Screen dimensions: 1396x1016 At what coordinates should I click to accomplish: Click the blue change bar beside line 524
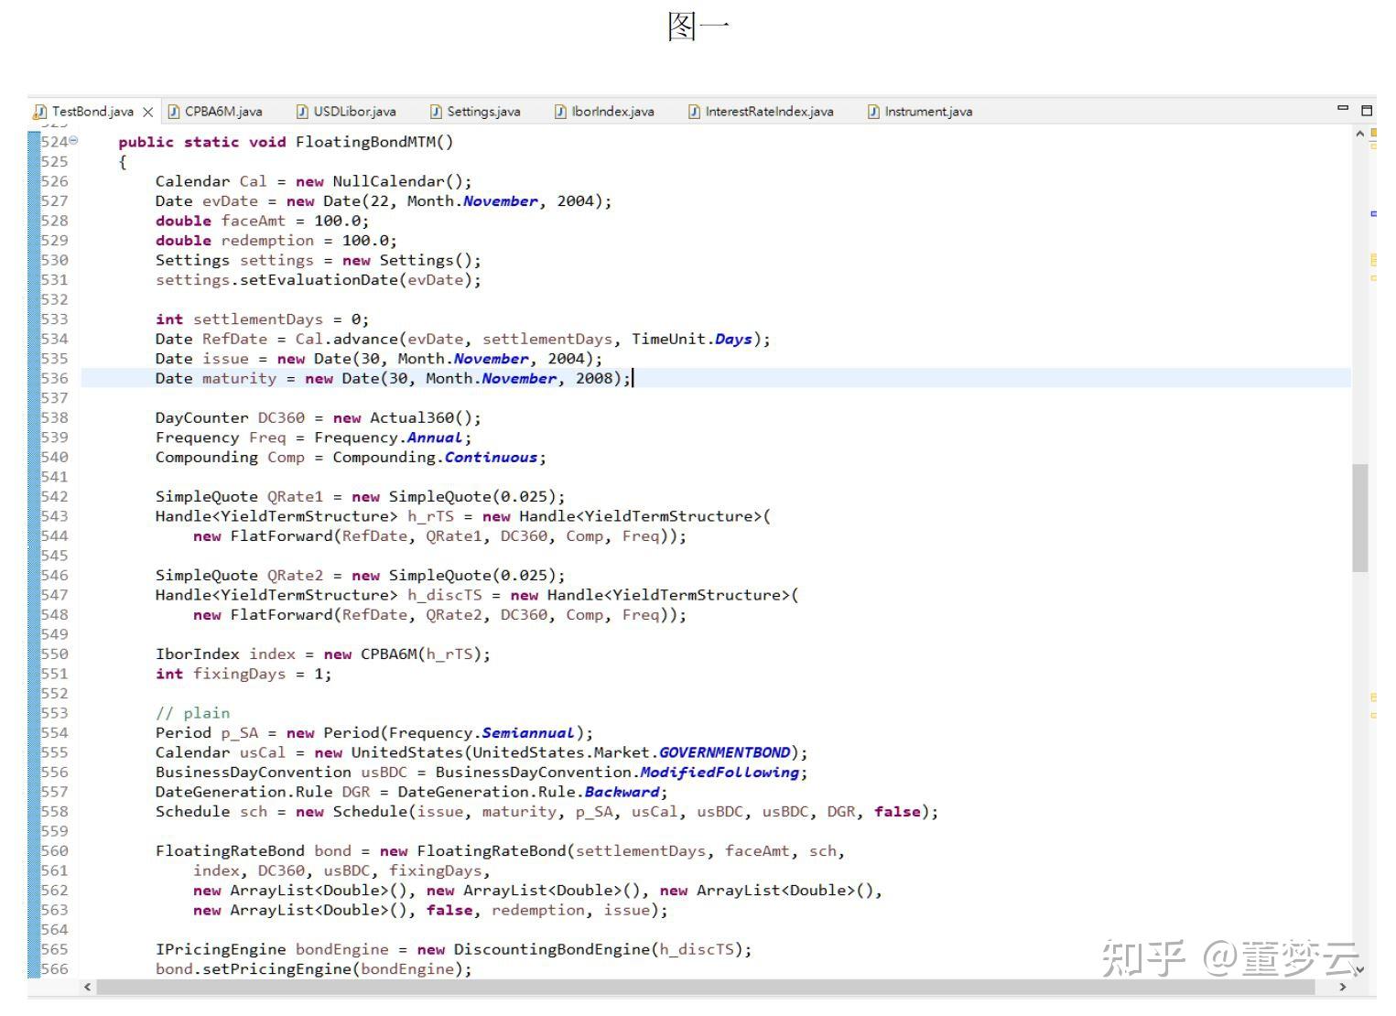tap(35, 142)
